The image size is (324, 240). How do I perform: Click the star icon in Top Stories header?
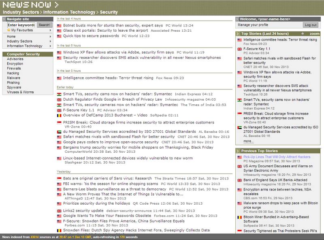[303, 34]
